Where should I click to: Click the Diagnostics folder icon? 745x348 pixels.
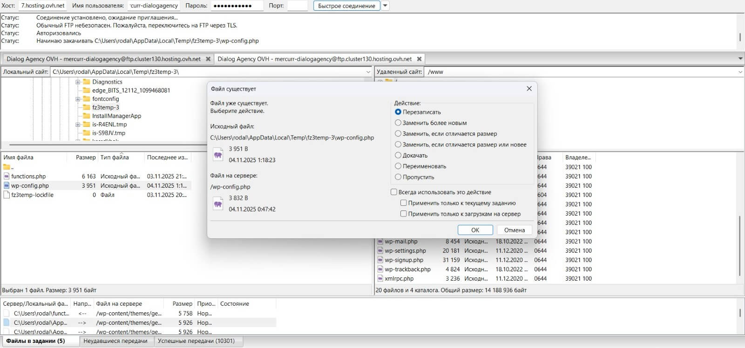[86, 82]
